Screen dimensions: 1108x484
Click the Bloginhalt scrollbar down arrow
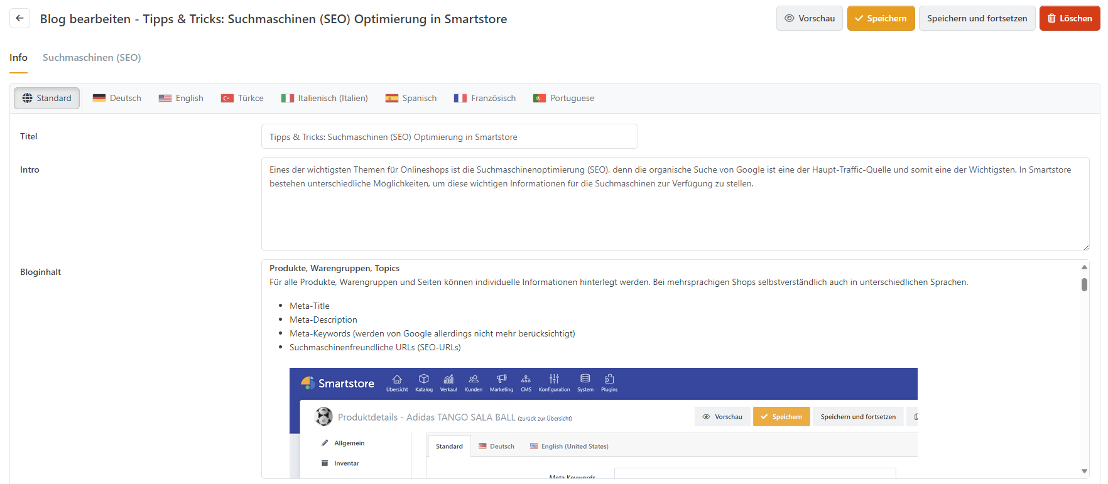(1084, 471)
